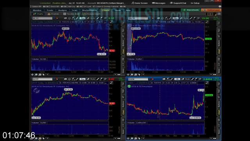Screen dimensions: 250x141
Task: Click the green last-price bubble on OGEN chart
Action: point(209,95)
